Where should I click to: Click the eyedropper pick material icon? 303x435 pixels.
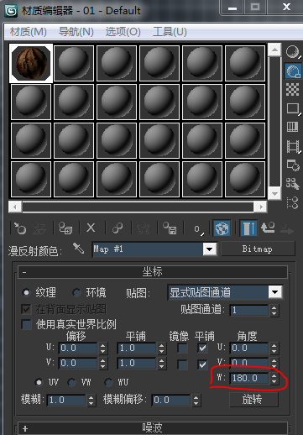tap(78, 249)
